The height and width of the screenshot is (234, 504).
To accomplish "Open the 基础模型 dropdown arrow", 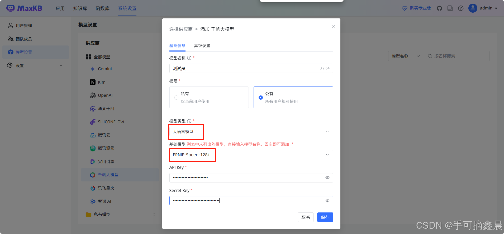I will tap(327, 155).
